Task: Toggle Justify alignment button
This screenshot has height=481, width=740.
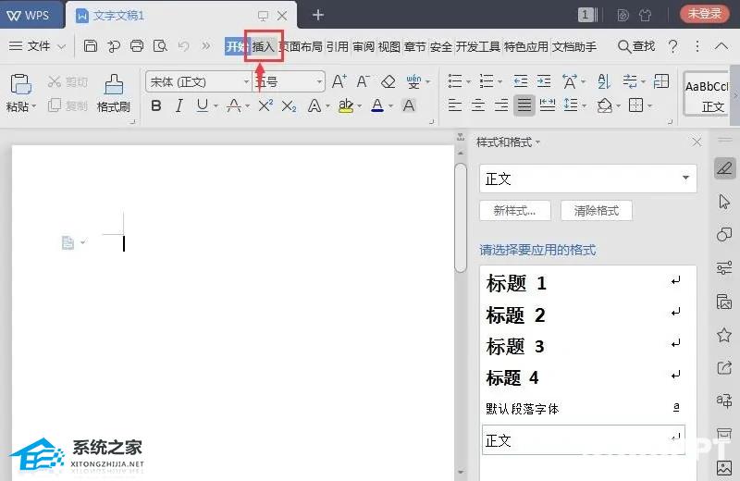Action: 524,105
